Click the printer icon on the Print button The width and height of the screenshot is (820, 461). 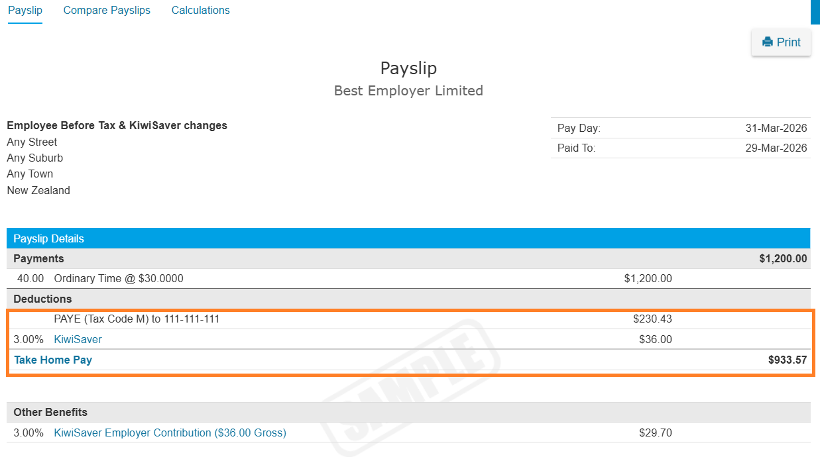pyautogui.click(x=768, y=42)
